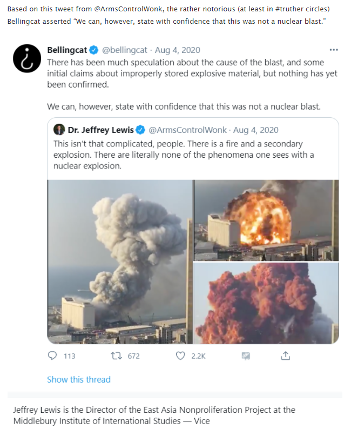The image size is (351, 435).
Task: Click the reply speech bubble icon
Action: [x=52, y=356]
